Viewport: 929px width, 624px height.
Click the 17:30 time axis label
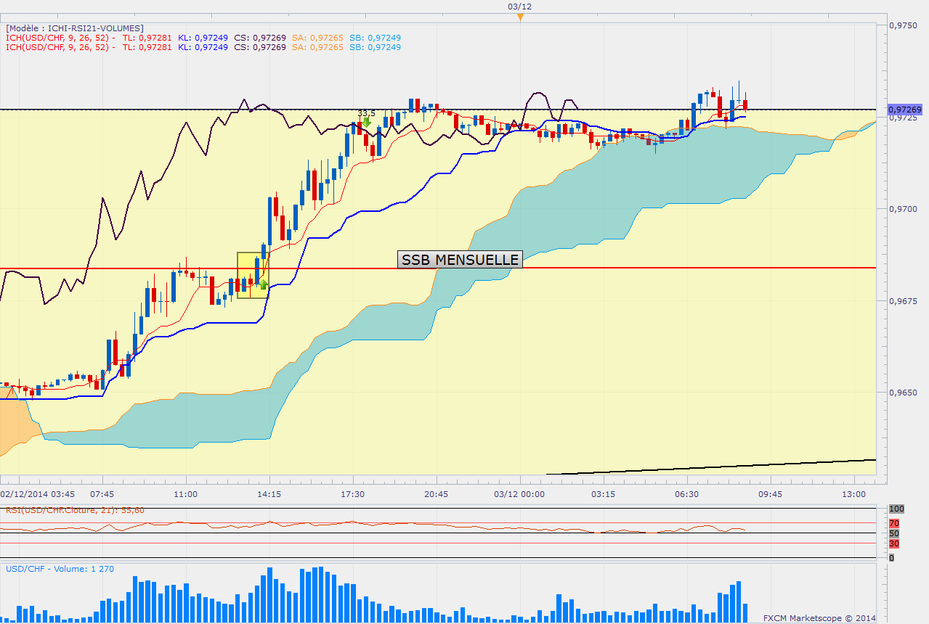click(x=352, y=494)
